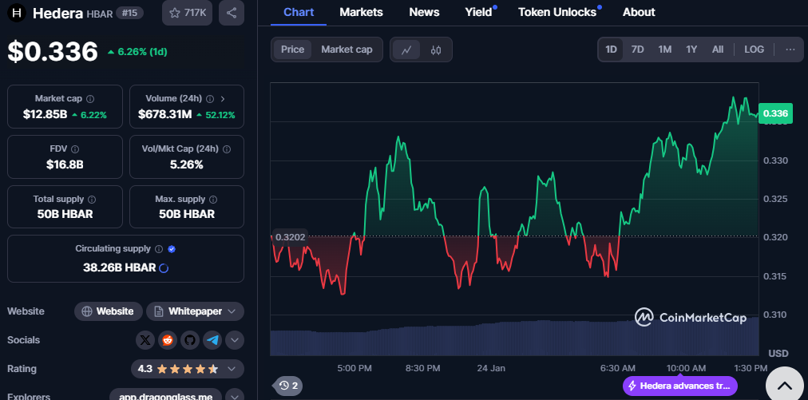Click the 6.26% (1d) price change
Image resolution: width=808 pixels, height=400 pixels.
click(x=137, y=52)
